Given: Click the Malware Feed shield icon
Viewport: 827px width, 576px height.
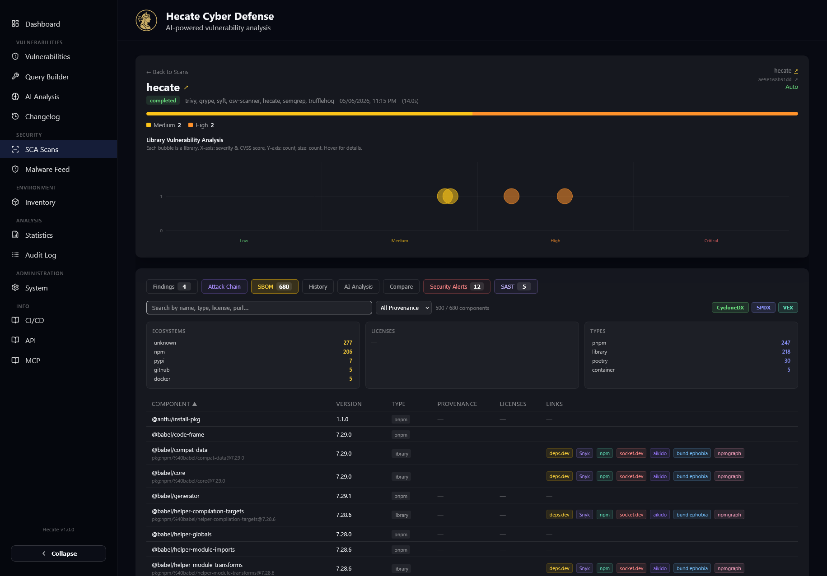Looking at the screenshot, I should click(x=15, y=169).
